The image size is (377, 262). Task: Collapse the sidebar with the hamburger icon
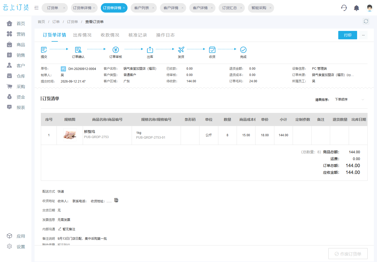36,8
